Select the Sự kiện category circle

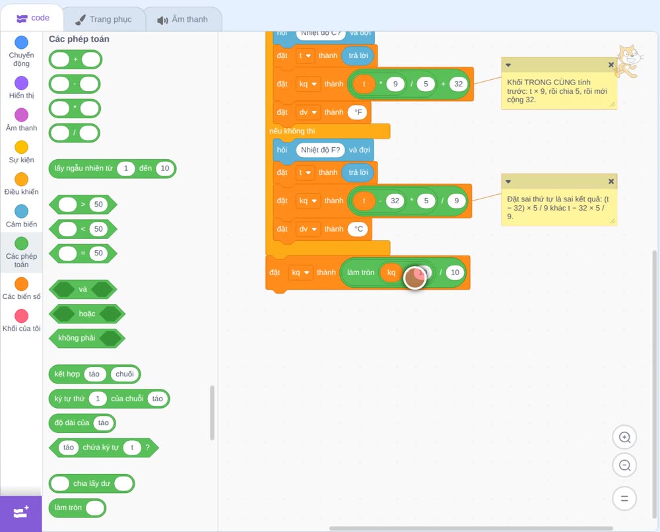pyautogui.click(x=21, y=147)
